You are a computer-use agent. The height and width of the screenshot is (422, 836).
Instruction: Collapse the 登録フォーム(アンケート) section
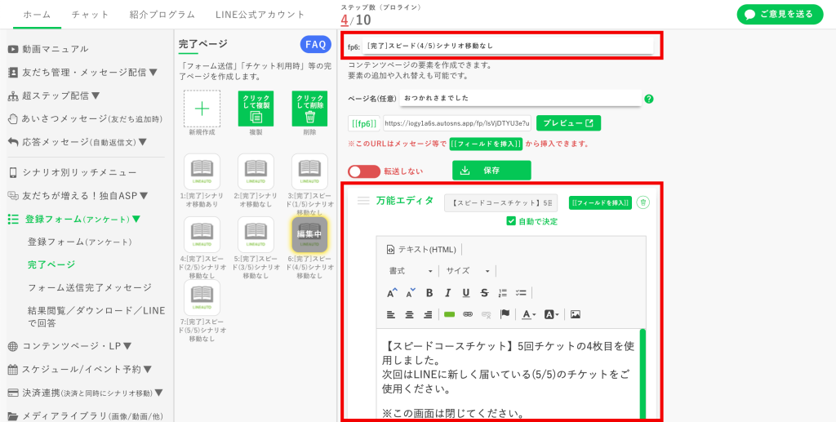(74, 219)
